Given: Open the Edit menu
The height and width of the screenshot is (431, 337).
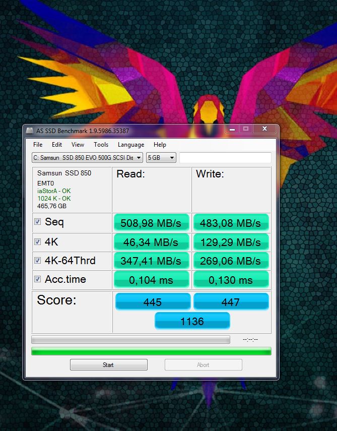Looking at the screenshot, I should pyautogui.click(x=57, y=145).
